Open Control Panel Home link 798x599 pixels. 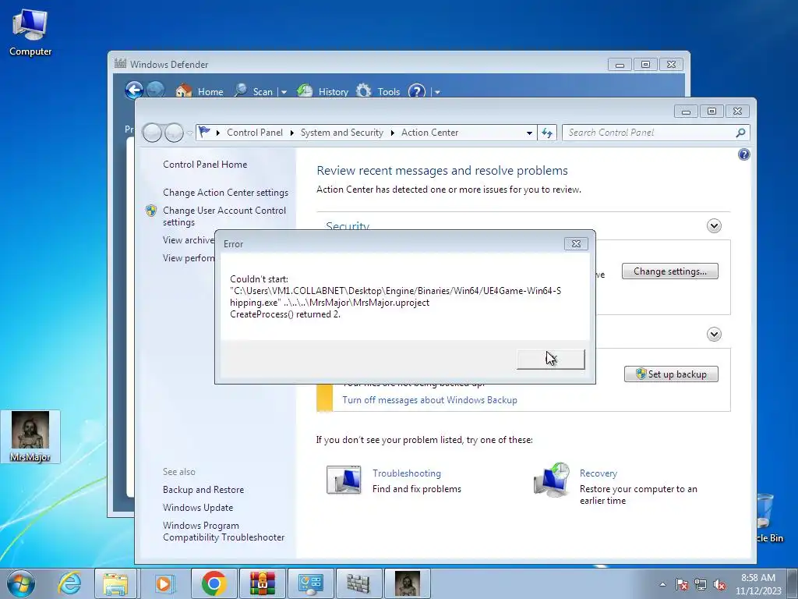[x=205, y=164]
